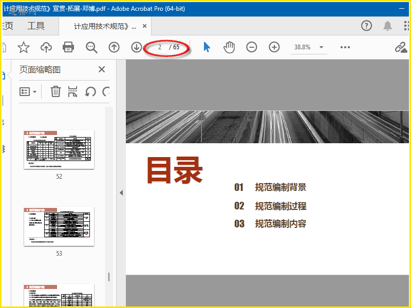The width and height of the screenshot is (411, 308).
Task: Switch to the Tools tab
Action: (36, 26)
